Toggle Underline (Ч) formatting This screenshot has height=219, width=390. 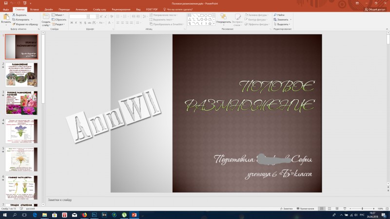pyautogui.click(x=80, y=23)
